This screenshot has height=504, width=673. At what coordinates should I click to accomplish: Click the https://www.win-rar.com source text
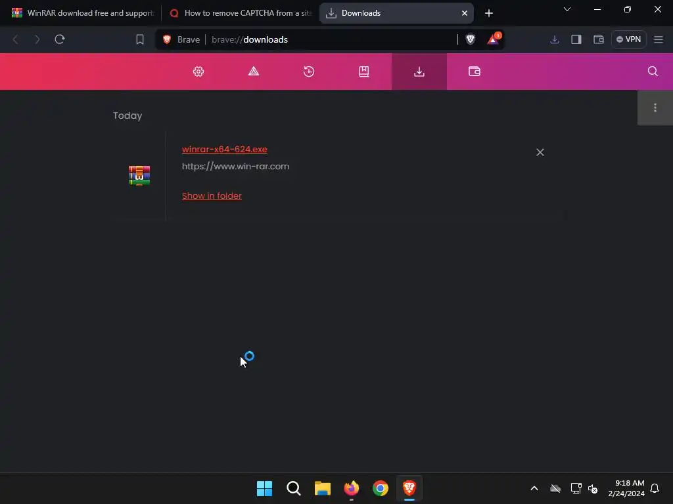[x=236, y=166]
